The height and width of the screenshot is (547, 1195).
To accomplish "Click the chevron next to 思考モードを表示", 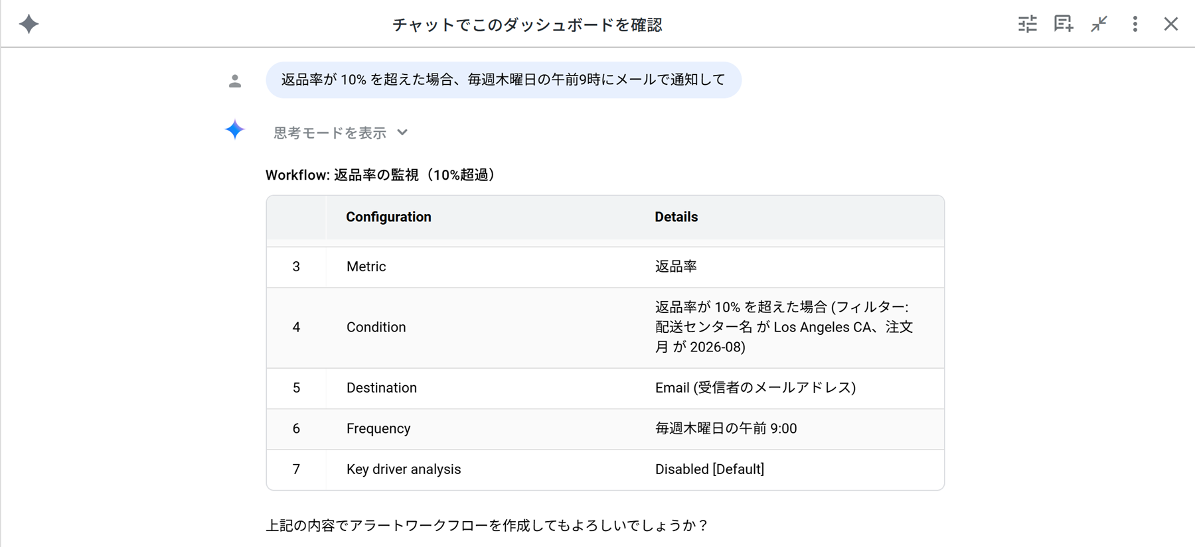I will click(x=402, y=132).
